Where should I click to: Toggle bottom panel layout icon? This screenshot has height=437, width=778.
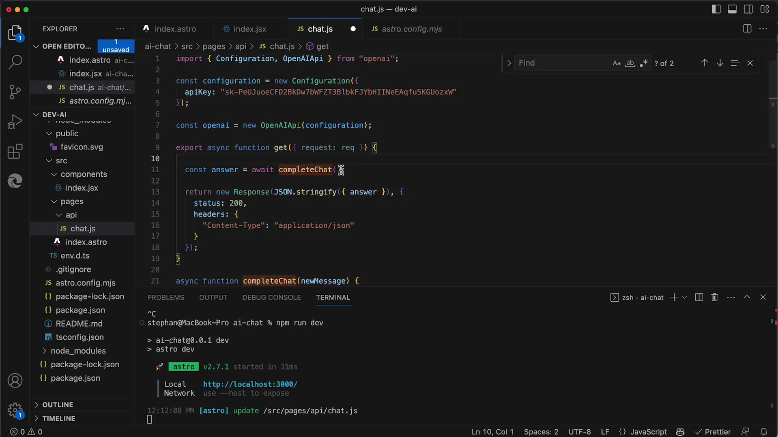[x=732, y=9]
